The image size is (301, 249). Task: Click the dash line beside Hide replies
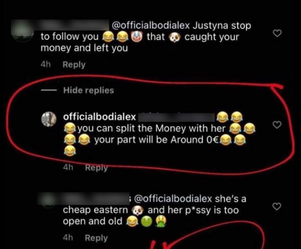point(48,90)
